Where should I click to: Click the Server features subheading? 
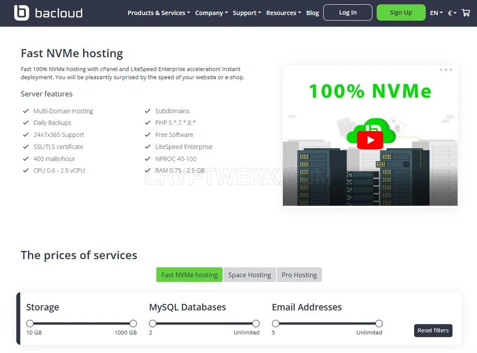pos(47,93)
